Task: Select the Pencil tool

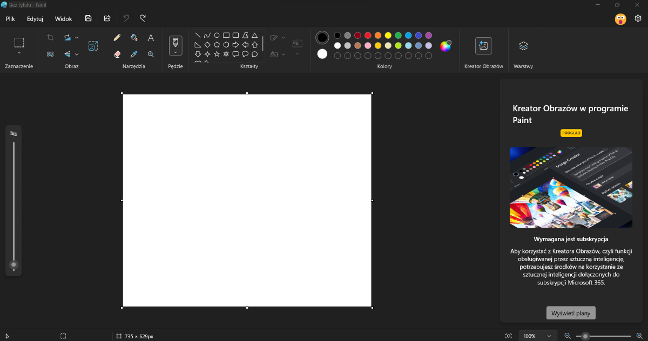Action: point(117,38)
